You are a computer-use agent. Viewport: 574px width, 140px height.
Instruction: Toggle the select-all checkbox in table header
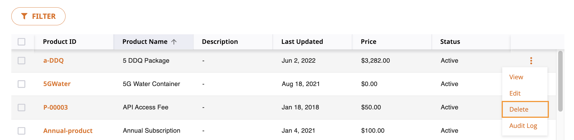(x=21, y=42)
